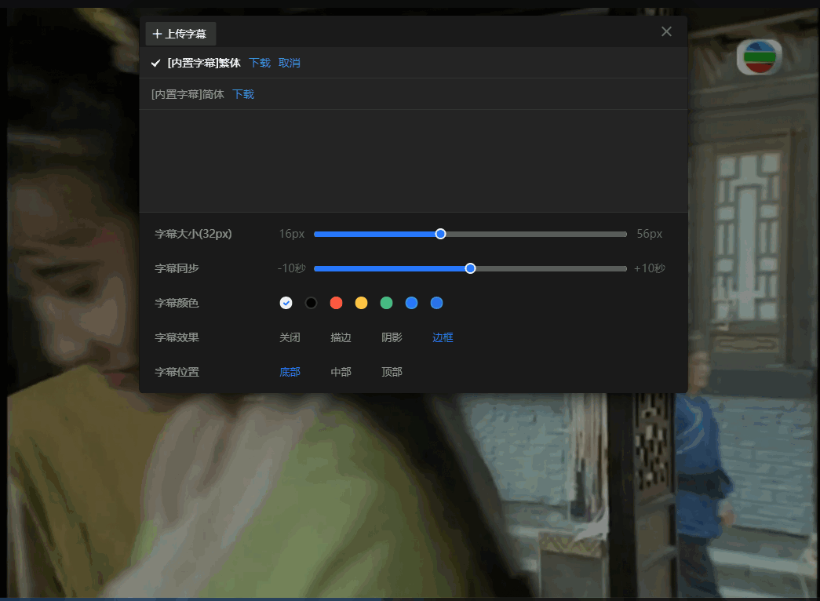Set subtitle position to 顶部 top
Image resolution: width=820 pixels, height=601 pixels.
(x=392, y=372)
